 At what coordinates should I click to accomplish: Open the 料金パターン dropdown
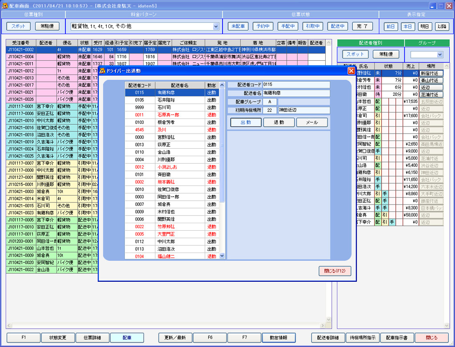pyautogui.click(x=216, y=26)
